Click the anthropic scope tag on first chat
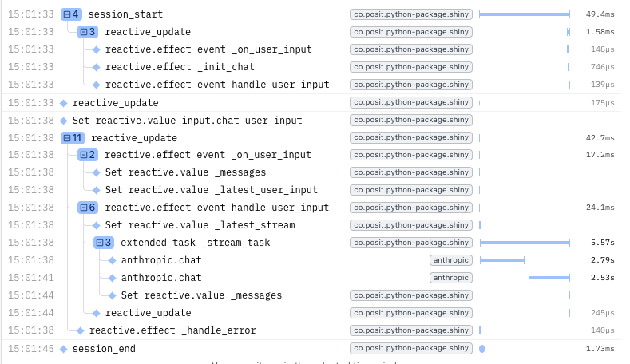This screenshot has height=364, width=630. pyautogui.click(x=450, y=260)
